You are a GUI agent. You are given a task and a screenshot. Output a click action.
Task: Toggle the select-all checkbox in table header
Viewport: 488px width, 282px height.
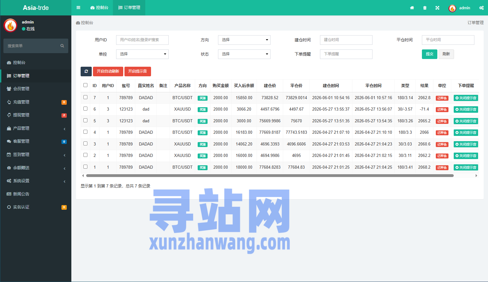point(86,85)
